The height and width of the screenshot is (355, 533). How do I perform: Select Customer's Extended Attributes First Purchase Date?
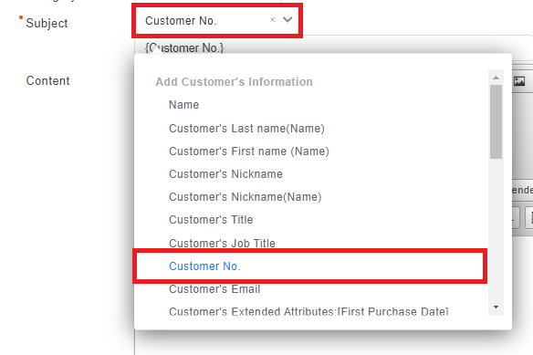pyautogui.click(x=308, y=311)
